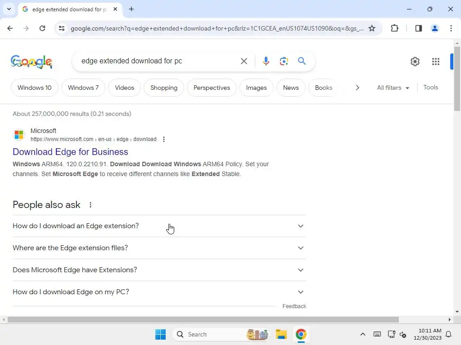This screenshot has height=345, width=461.
Task: Open File Explorer from the taskbar
Action: pos(281,334)
